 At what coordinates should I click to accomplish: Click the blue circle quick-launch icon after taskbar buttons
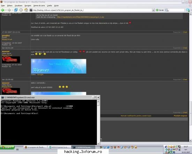click(x=105, y=147)
